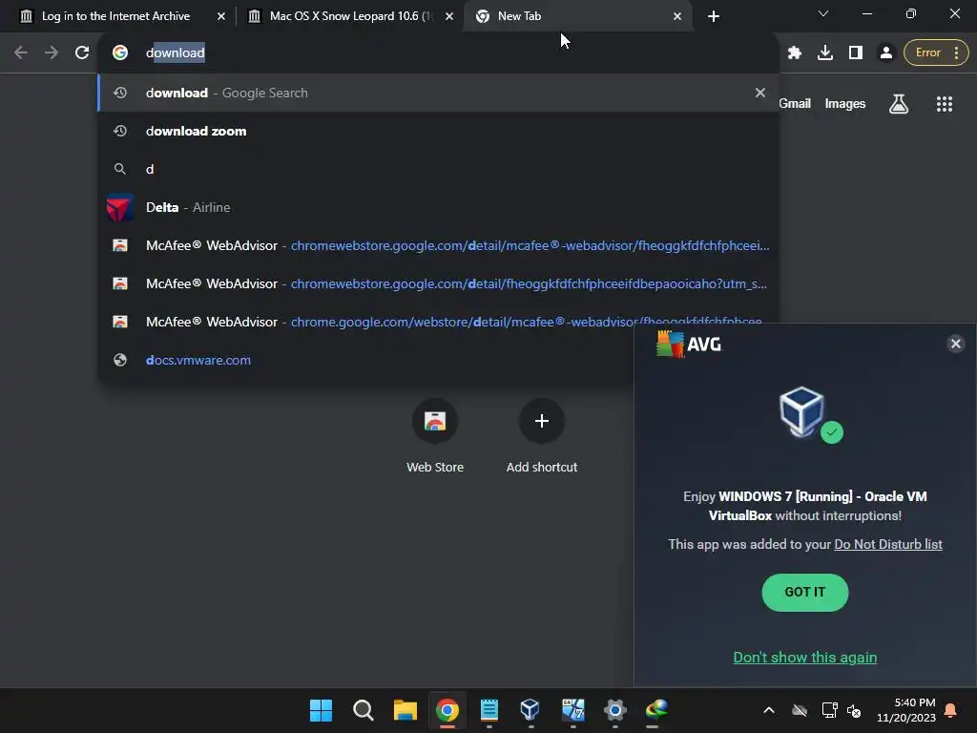Viewport: 977px width, 733px height.
Task: Open the Google apps grid
Action: 945,104
